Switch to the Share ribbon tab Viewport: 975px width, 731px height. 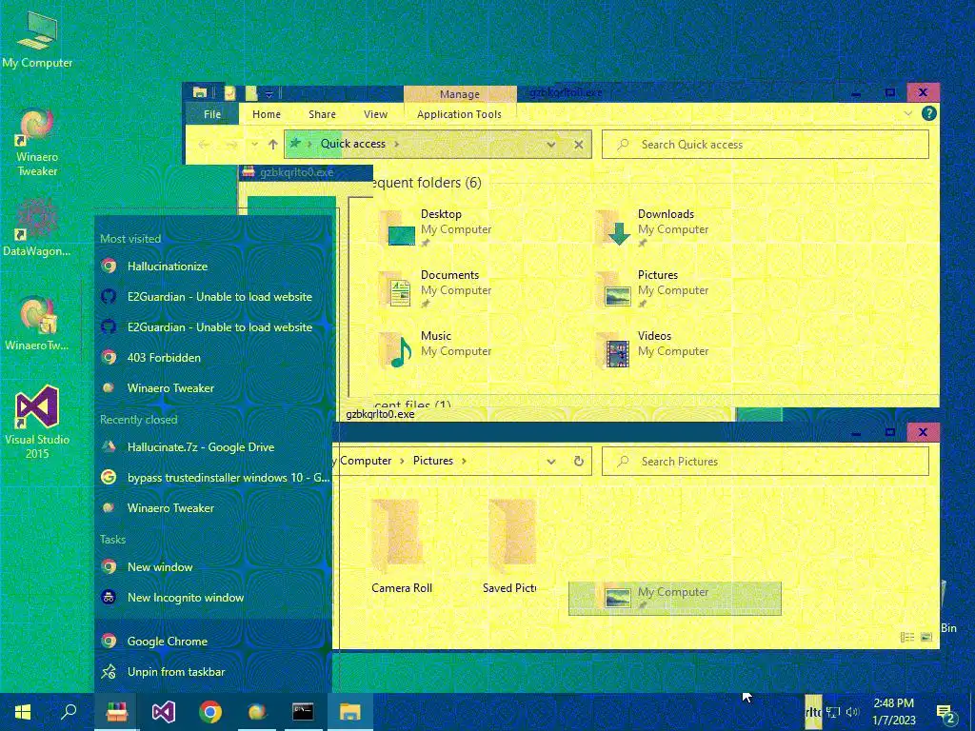[x=322, y=114]
